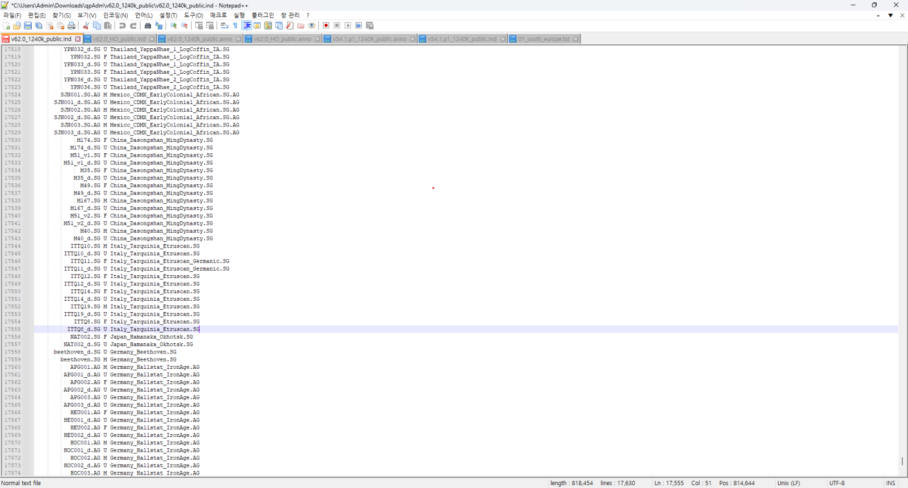The image size is (908, 488).
Task: Open Find with the binoculars icon
Action: [148, 26]
